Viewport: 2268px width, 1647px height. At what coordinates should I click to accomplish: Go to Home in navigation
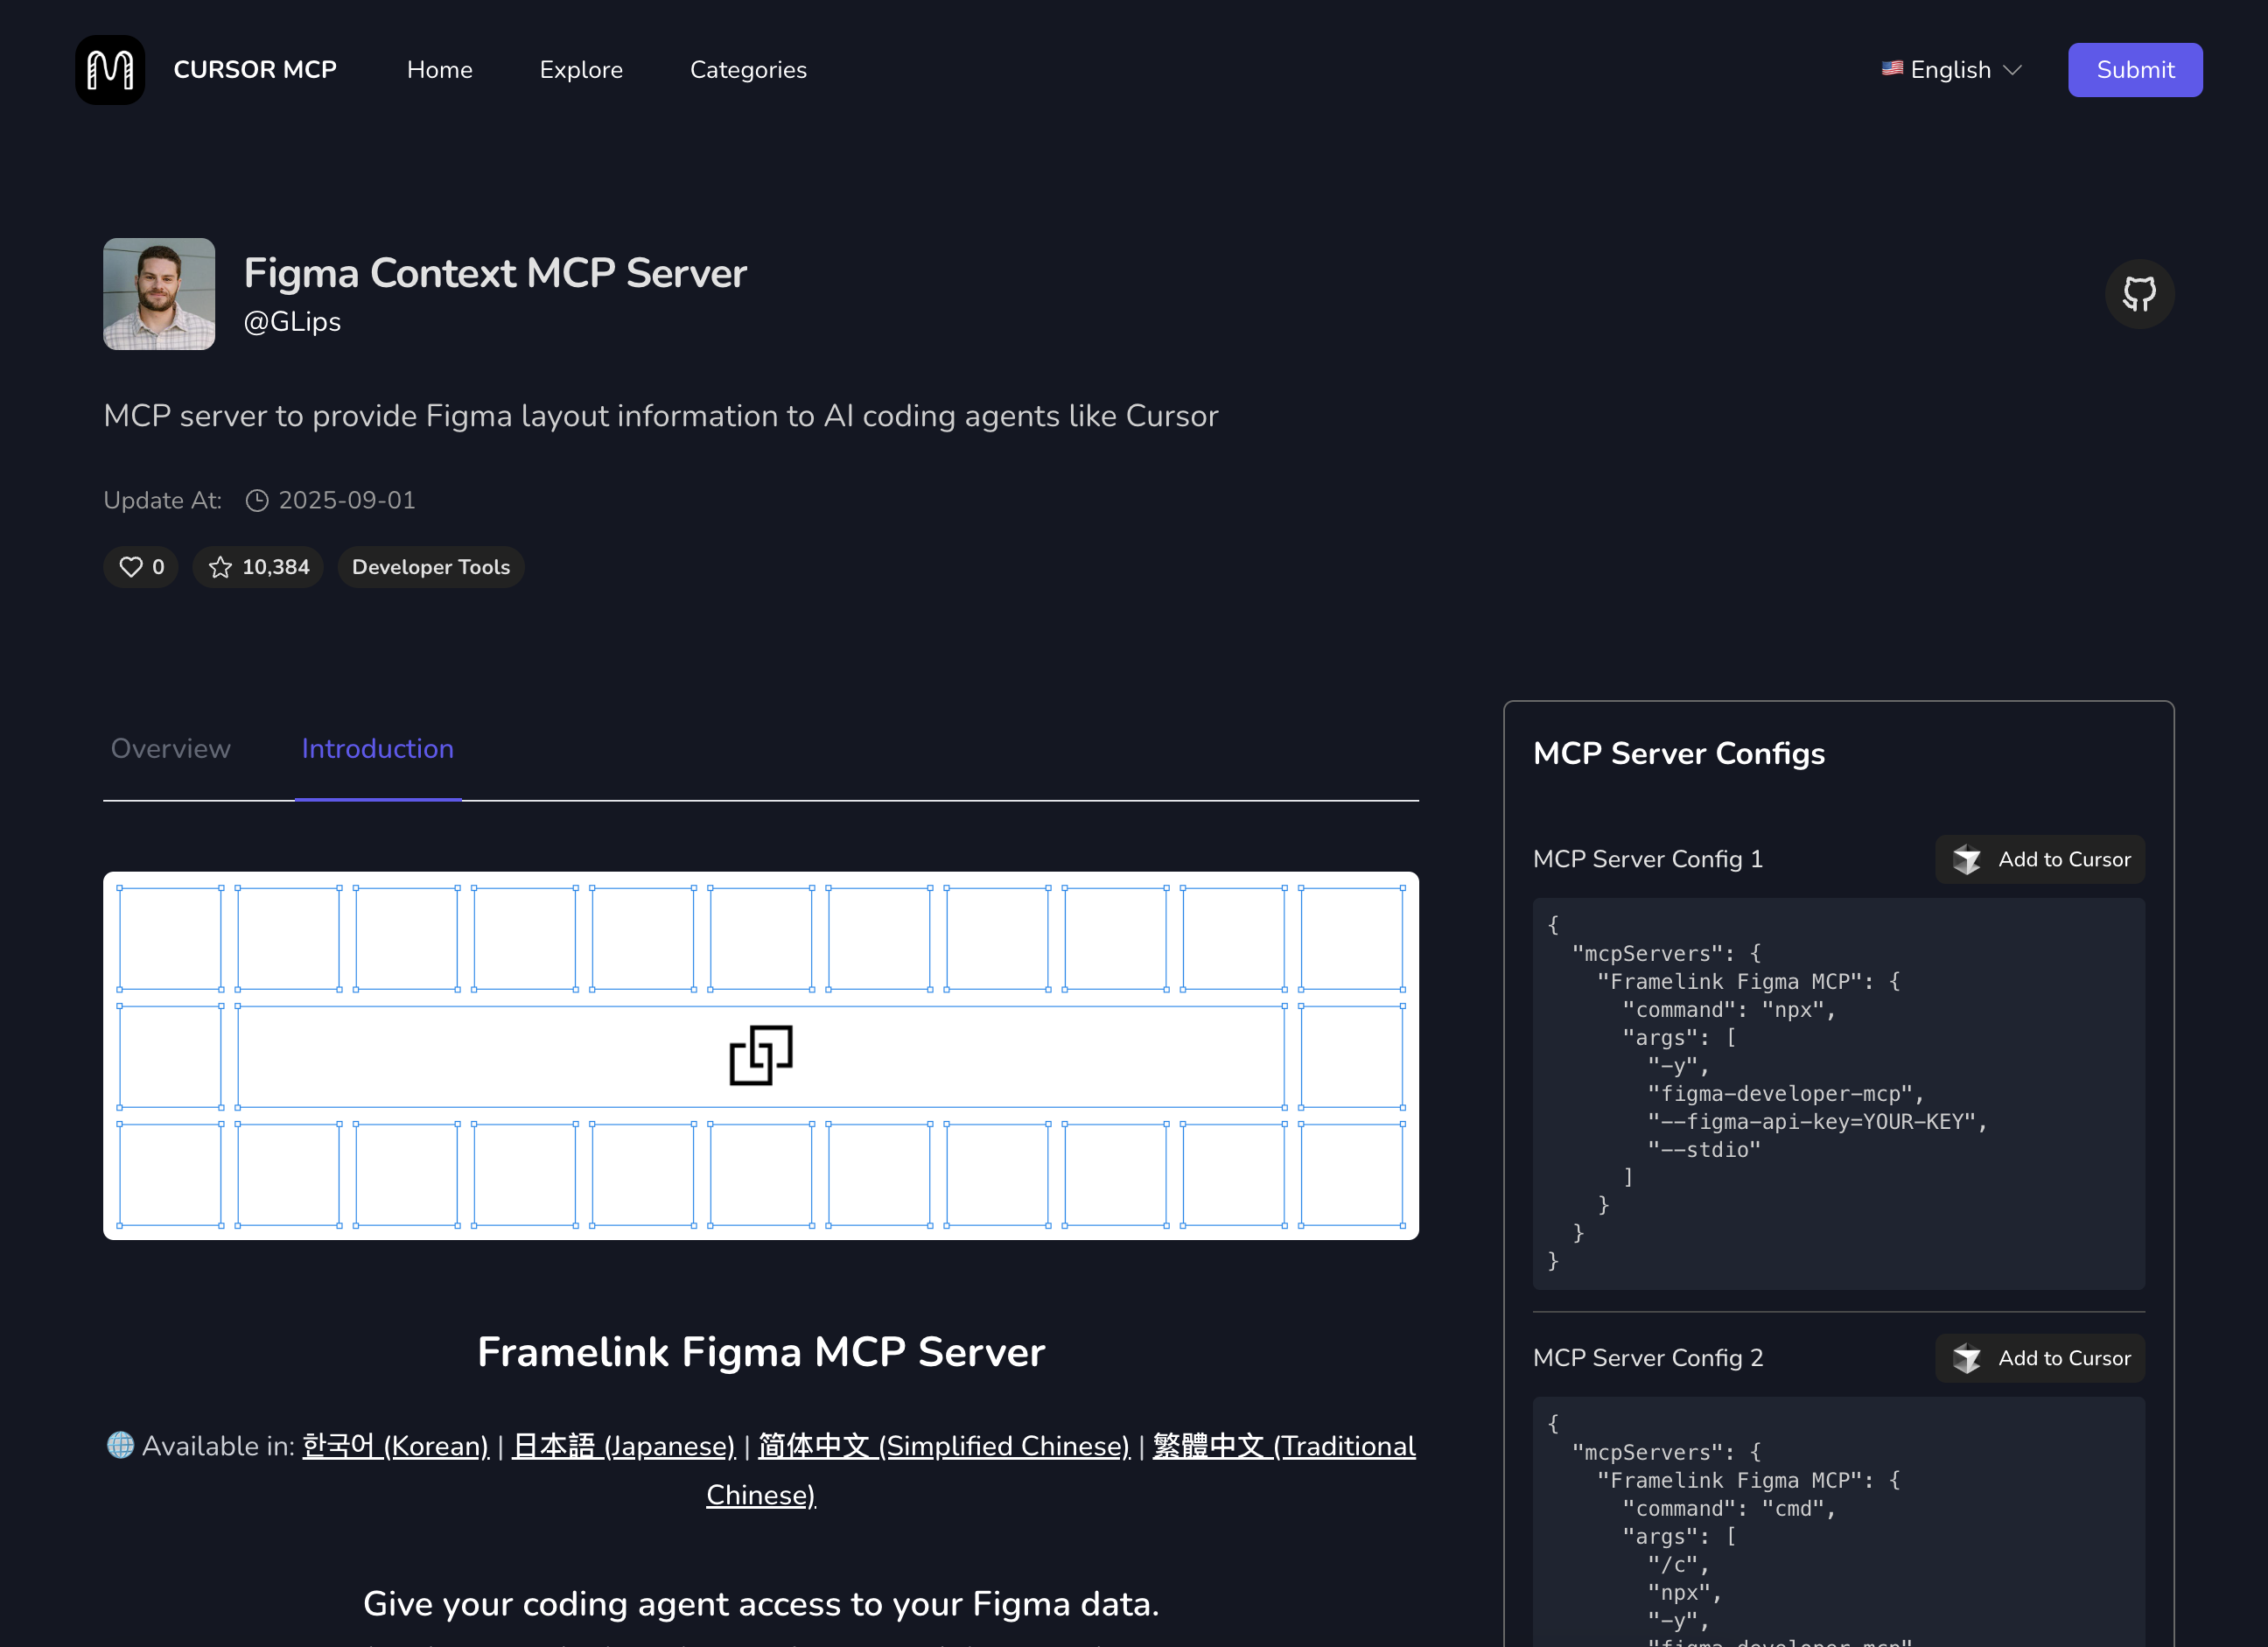click(x=440, y=70)
